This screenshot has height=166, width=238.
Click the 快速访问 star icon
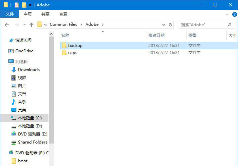[x=11, y=40]
